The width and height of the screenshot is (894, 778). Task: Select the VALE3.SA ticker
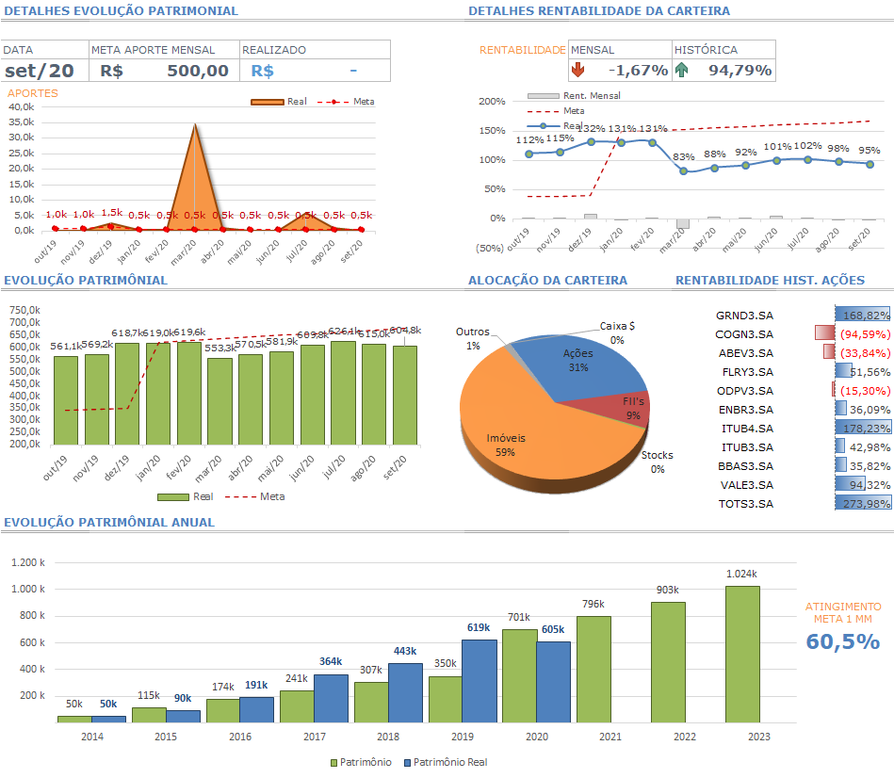pos(747,485)
